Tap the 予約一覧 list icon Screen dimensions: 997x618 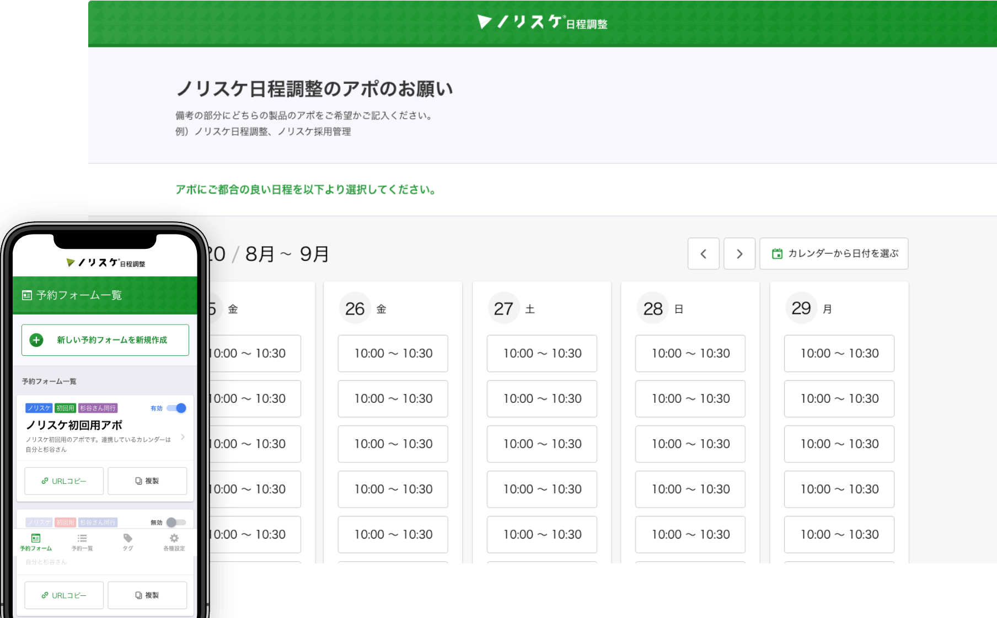pyautogui.click(x=82, y=539)
